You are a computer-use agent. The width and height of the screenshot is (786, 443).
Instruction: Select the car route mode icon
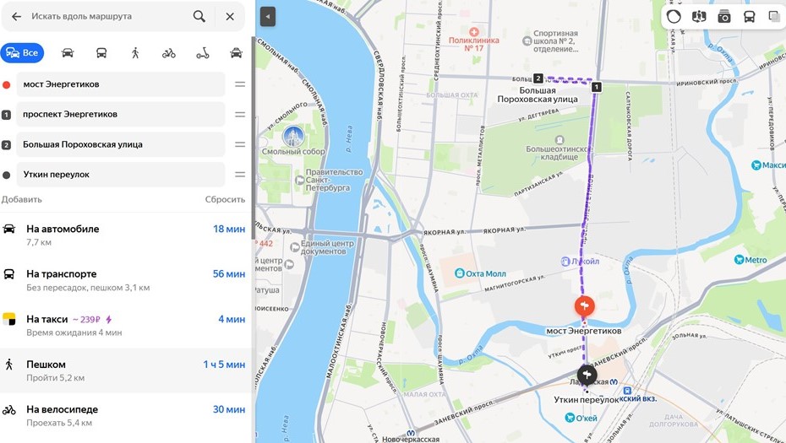(x=68, y=53)
